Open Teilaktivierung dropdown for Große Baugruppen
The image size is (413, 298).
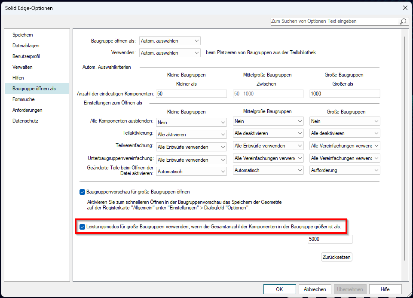pyautogui.click(x=345, y=133)
